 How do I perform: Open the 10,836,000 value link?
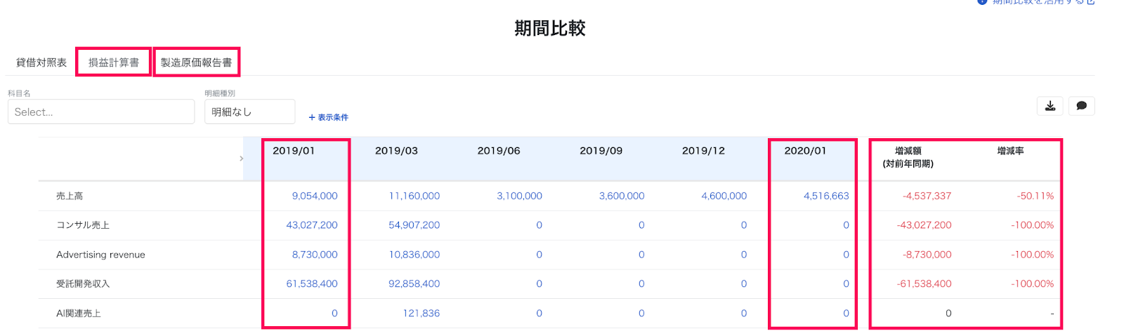[x=414, y=255]
